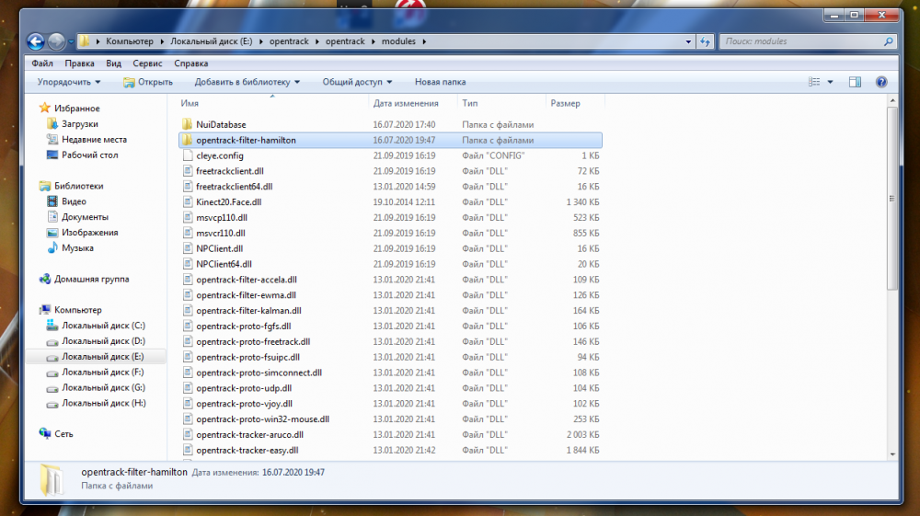
Task: Open Локальный диск (F:) in sidebar
Action: pos(103,372)
